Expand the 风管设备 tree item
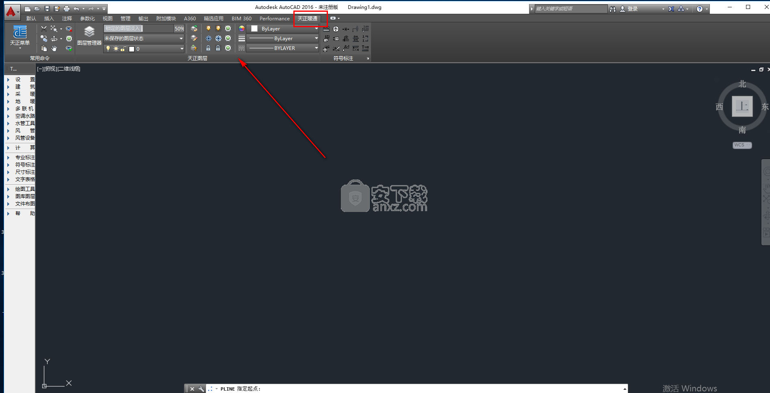The width and height of the screenshot is (770, 393). tap(25, 138)
